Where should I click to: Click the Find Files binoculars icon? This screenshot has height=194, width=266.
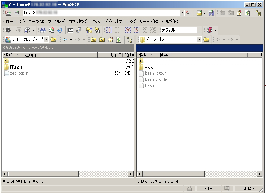[97, 30]
